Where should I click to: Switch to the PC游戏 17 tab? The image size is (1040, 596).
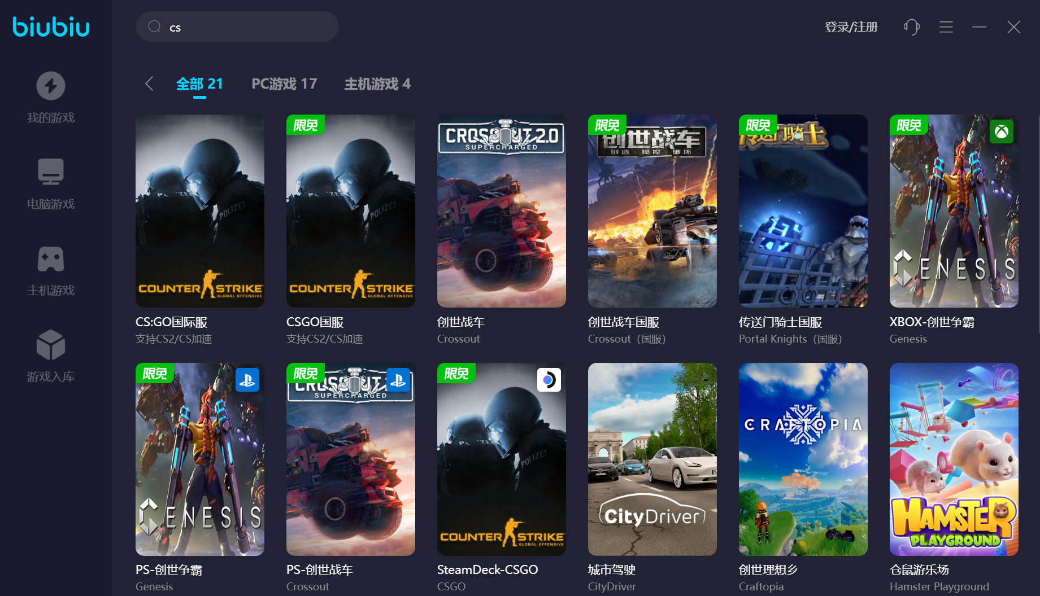coord(284,84)
